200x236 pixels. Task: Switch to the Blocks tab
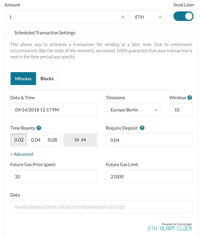[x=47, y=79]
